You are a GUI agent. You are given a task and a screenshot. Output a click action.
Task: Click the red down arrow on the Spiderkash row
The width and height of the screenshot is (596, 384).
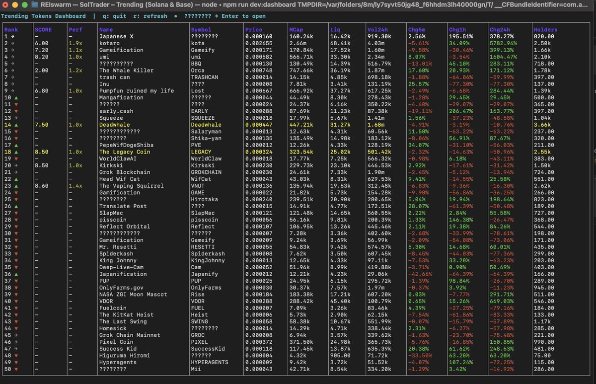coord(16,254)
